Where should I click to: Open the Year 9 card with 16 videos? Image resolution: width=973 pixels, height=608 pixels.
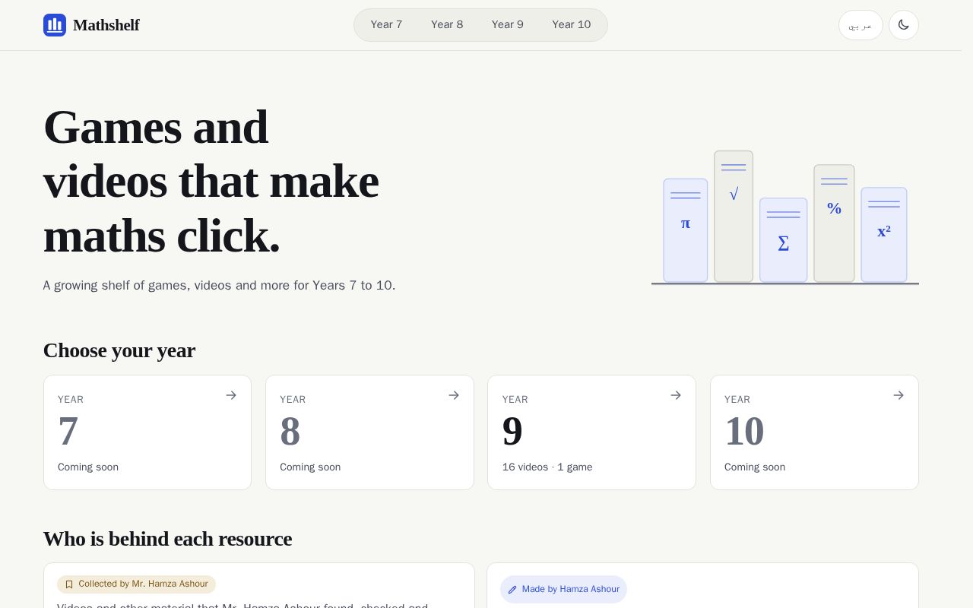591,432
